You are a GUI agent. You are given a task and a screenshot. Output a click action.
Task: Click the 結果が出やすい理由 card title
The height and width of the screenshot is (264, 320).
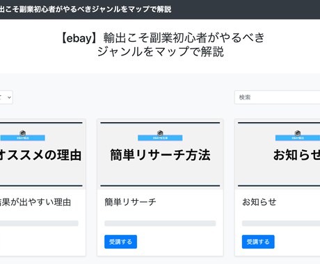(x=35, y=202)
